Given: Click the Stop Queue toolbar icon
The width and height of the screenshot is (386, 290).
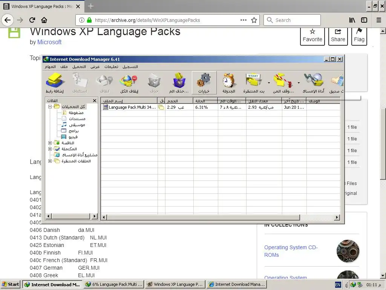Looking at the screenshot, I should click(283, 83).
